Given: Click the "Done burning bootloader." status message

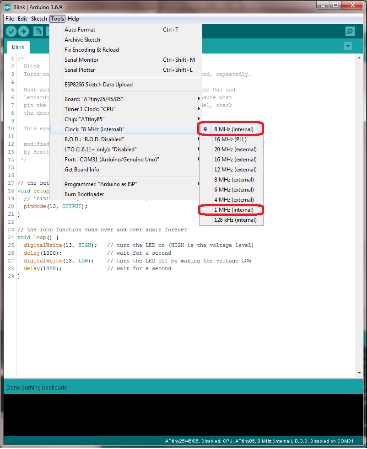Looking at the screenshot, I should click(x=38, y=388).
